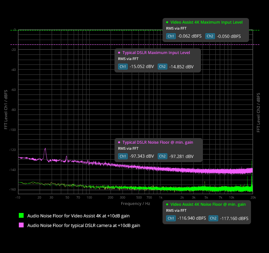Click the Typical DSLR Maximum Input Level title
Image resolution: width=269 pixels, height=253 pixels.
coord(156,53)
